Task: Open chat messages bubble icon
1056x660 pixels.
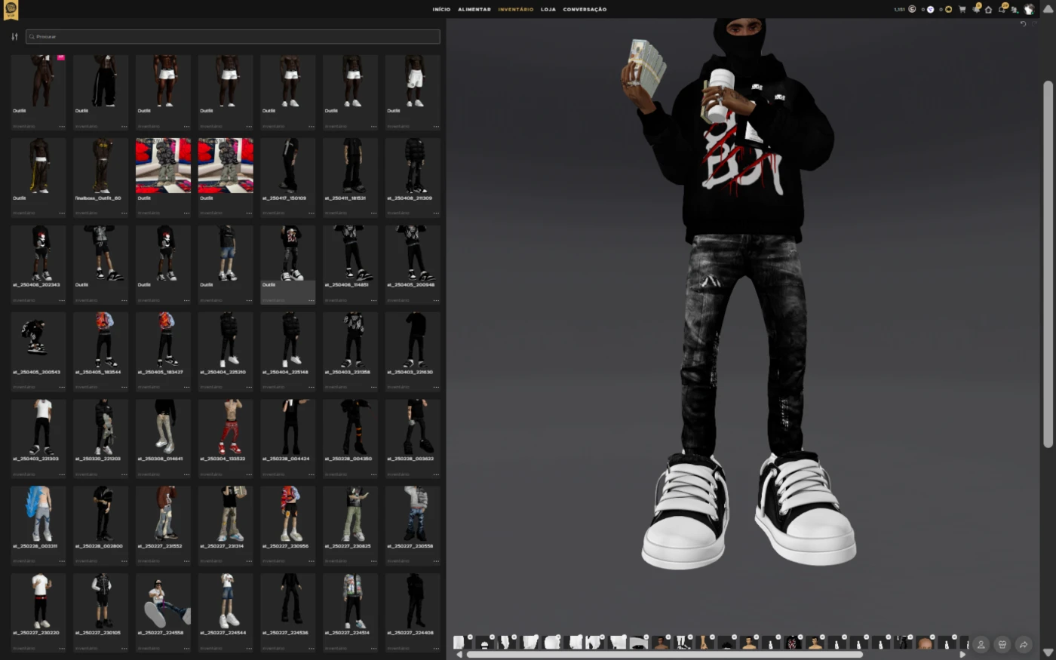Action: point(1002,10)
